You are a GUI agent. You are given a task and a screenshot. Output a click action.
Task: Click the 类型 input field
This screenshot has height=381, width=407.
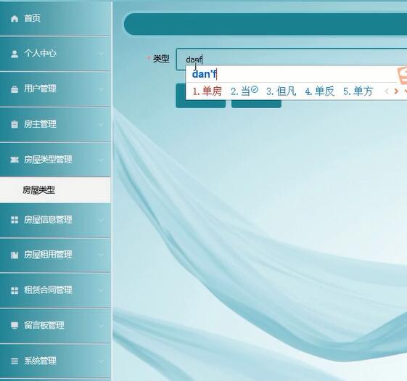click(292, 60)
